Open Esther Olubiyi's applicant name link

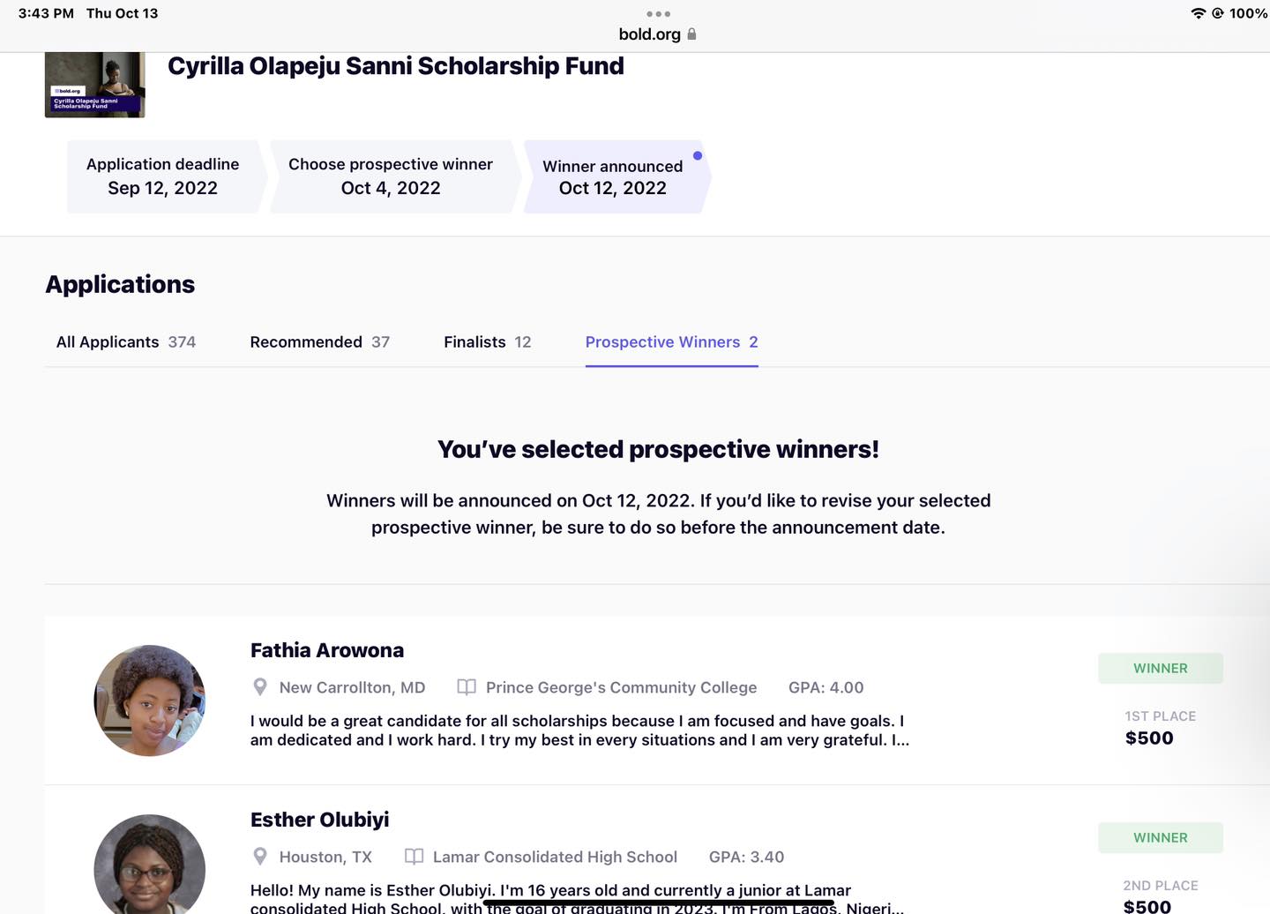click(x=319, y=820)
